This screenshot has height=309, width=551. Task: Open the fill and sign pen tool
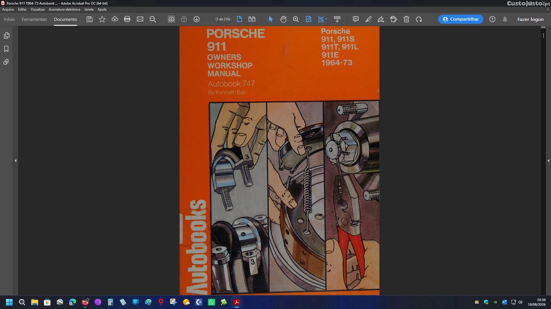(x=381, y=19)
